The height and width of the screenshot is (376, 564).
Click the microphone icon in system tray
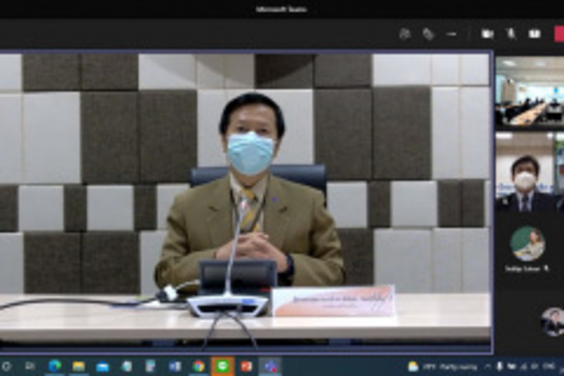(x=499, y=366)
